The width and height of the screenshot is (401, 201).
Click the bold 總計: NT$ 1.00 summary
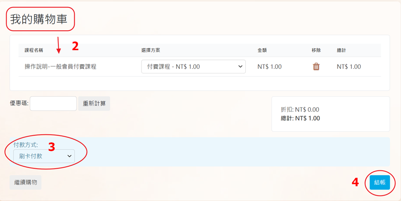coord(300,118)
